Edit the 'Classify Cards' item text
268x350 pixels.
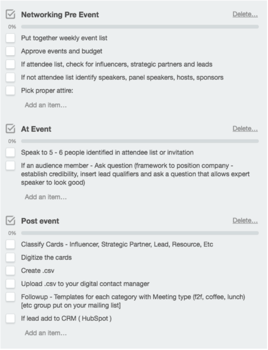pyautogui.click(x=117, y=244)
